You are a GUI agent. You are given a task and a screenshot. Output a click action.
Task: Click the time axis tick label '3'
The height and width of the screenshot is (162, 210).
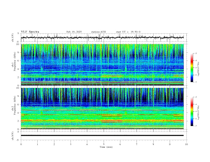point(71,144)
